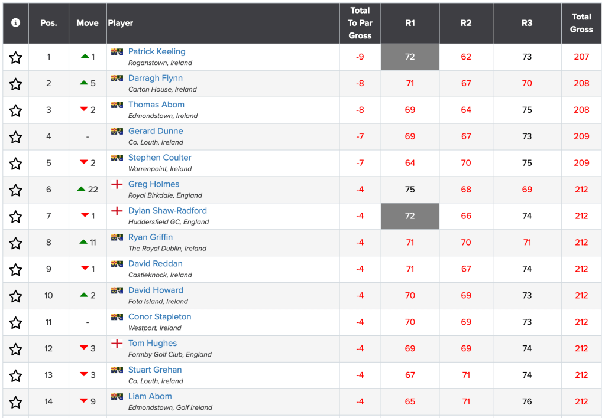The image size is (605, 418).
Task: Click star icon beside Dylan Shaw-Radford
Action: pos(15,217)
